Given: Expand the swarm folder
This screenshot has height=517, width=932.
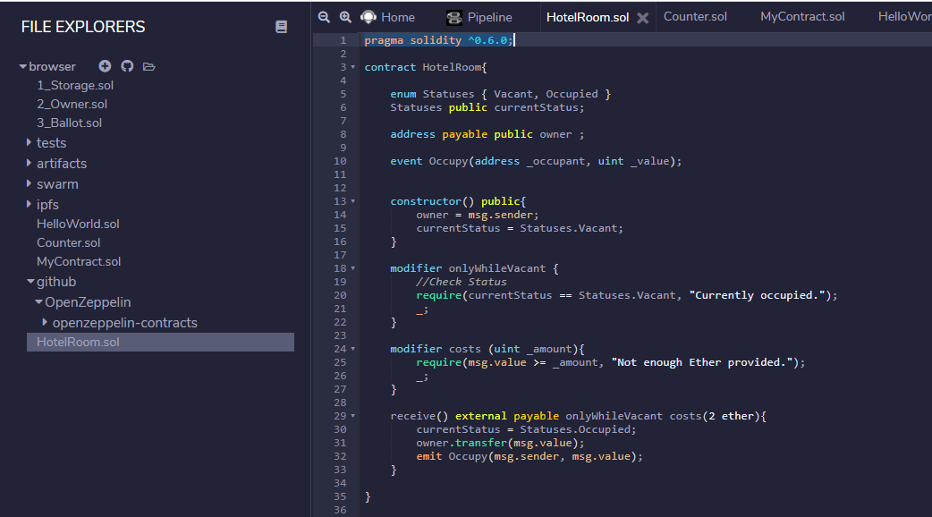Looking at the screenshot, I should point(29,183).
